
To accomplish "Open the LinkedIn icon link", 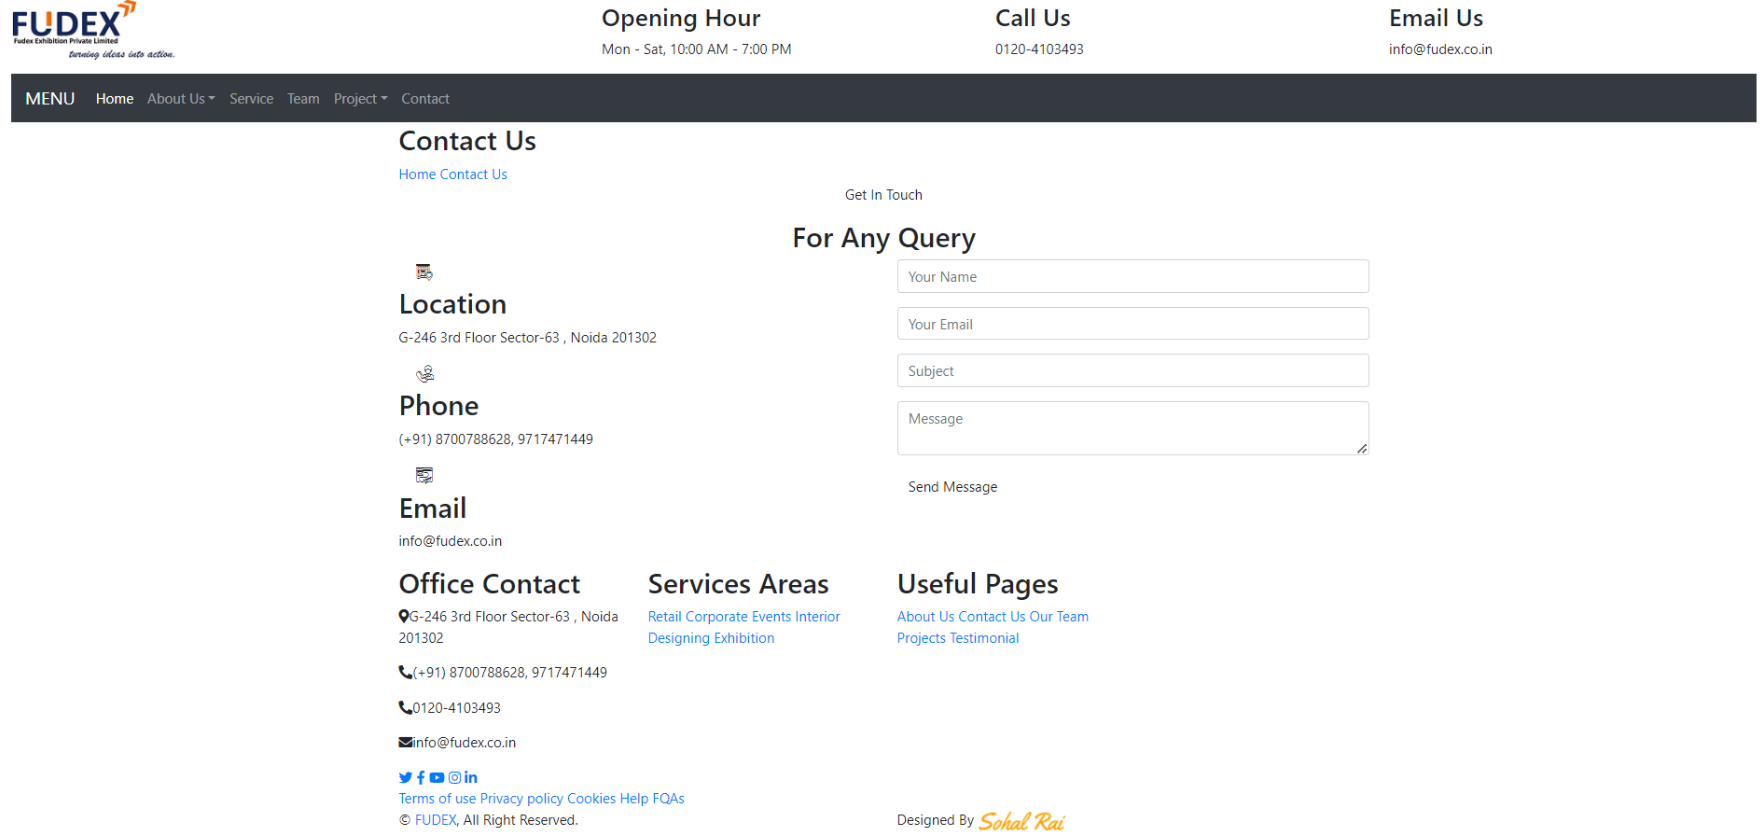I will pos(471,777).
